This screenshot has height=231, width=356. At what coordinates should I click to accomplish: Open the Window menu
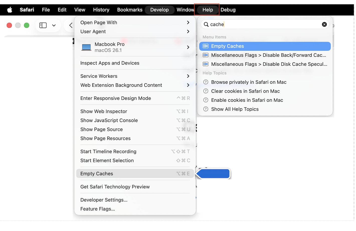tap(185, 10)
